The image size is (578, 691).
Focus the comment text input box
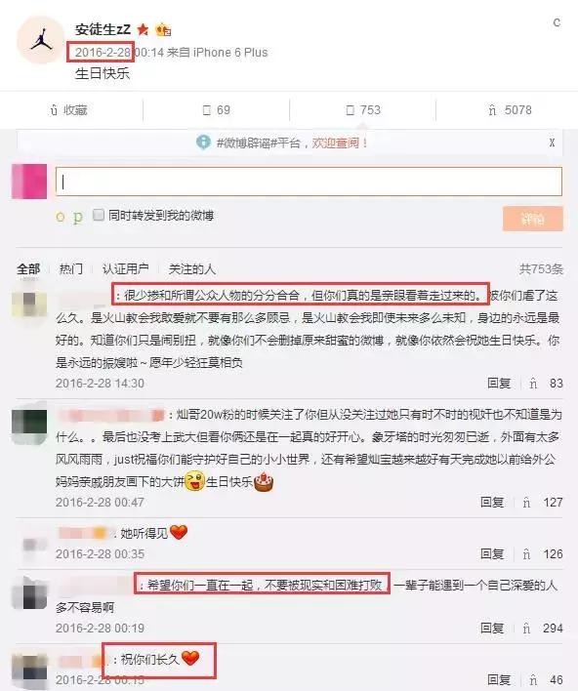point(309,182)
